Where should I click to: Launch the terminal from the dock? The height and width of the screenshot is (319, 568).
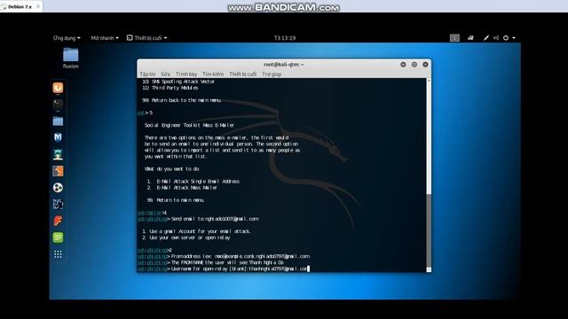click(x=58, y=105)
